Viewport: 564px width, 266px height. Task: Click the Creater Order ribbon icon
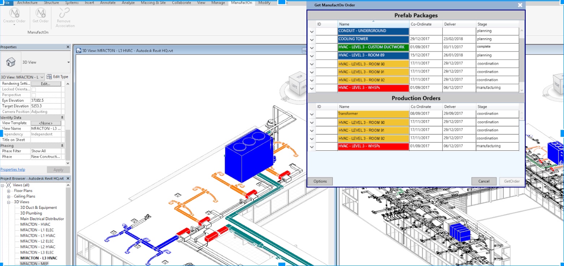pos(14,13)
